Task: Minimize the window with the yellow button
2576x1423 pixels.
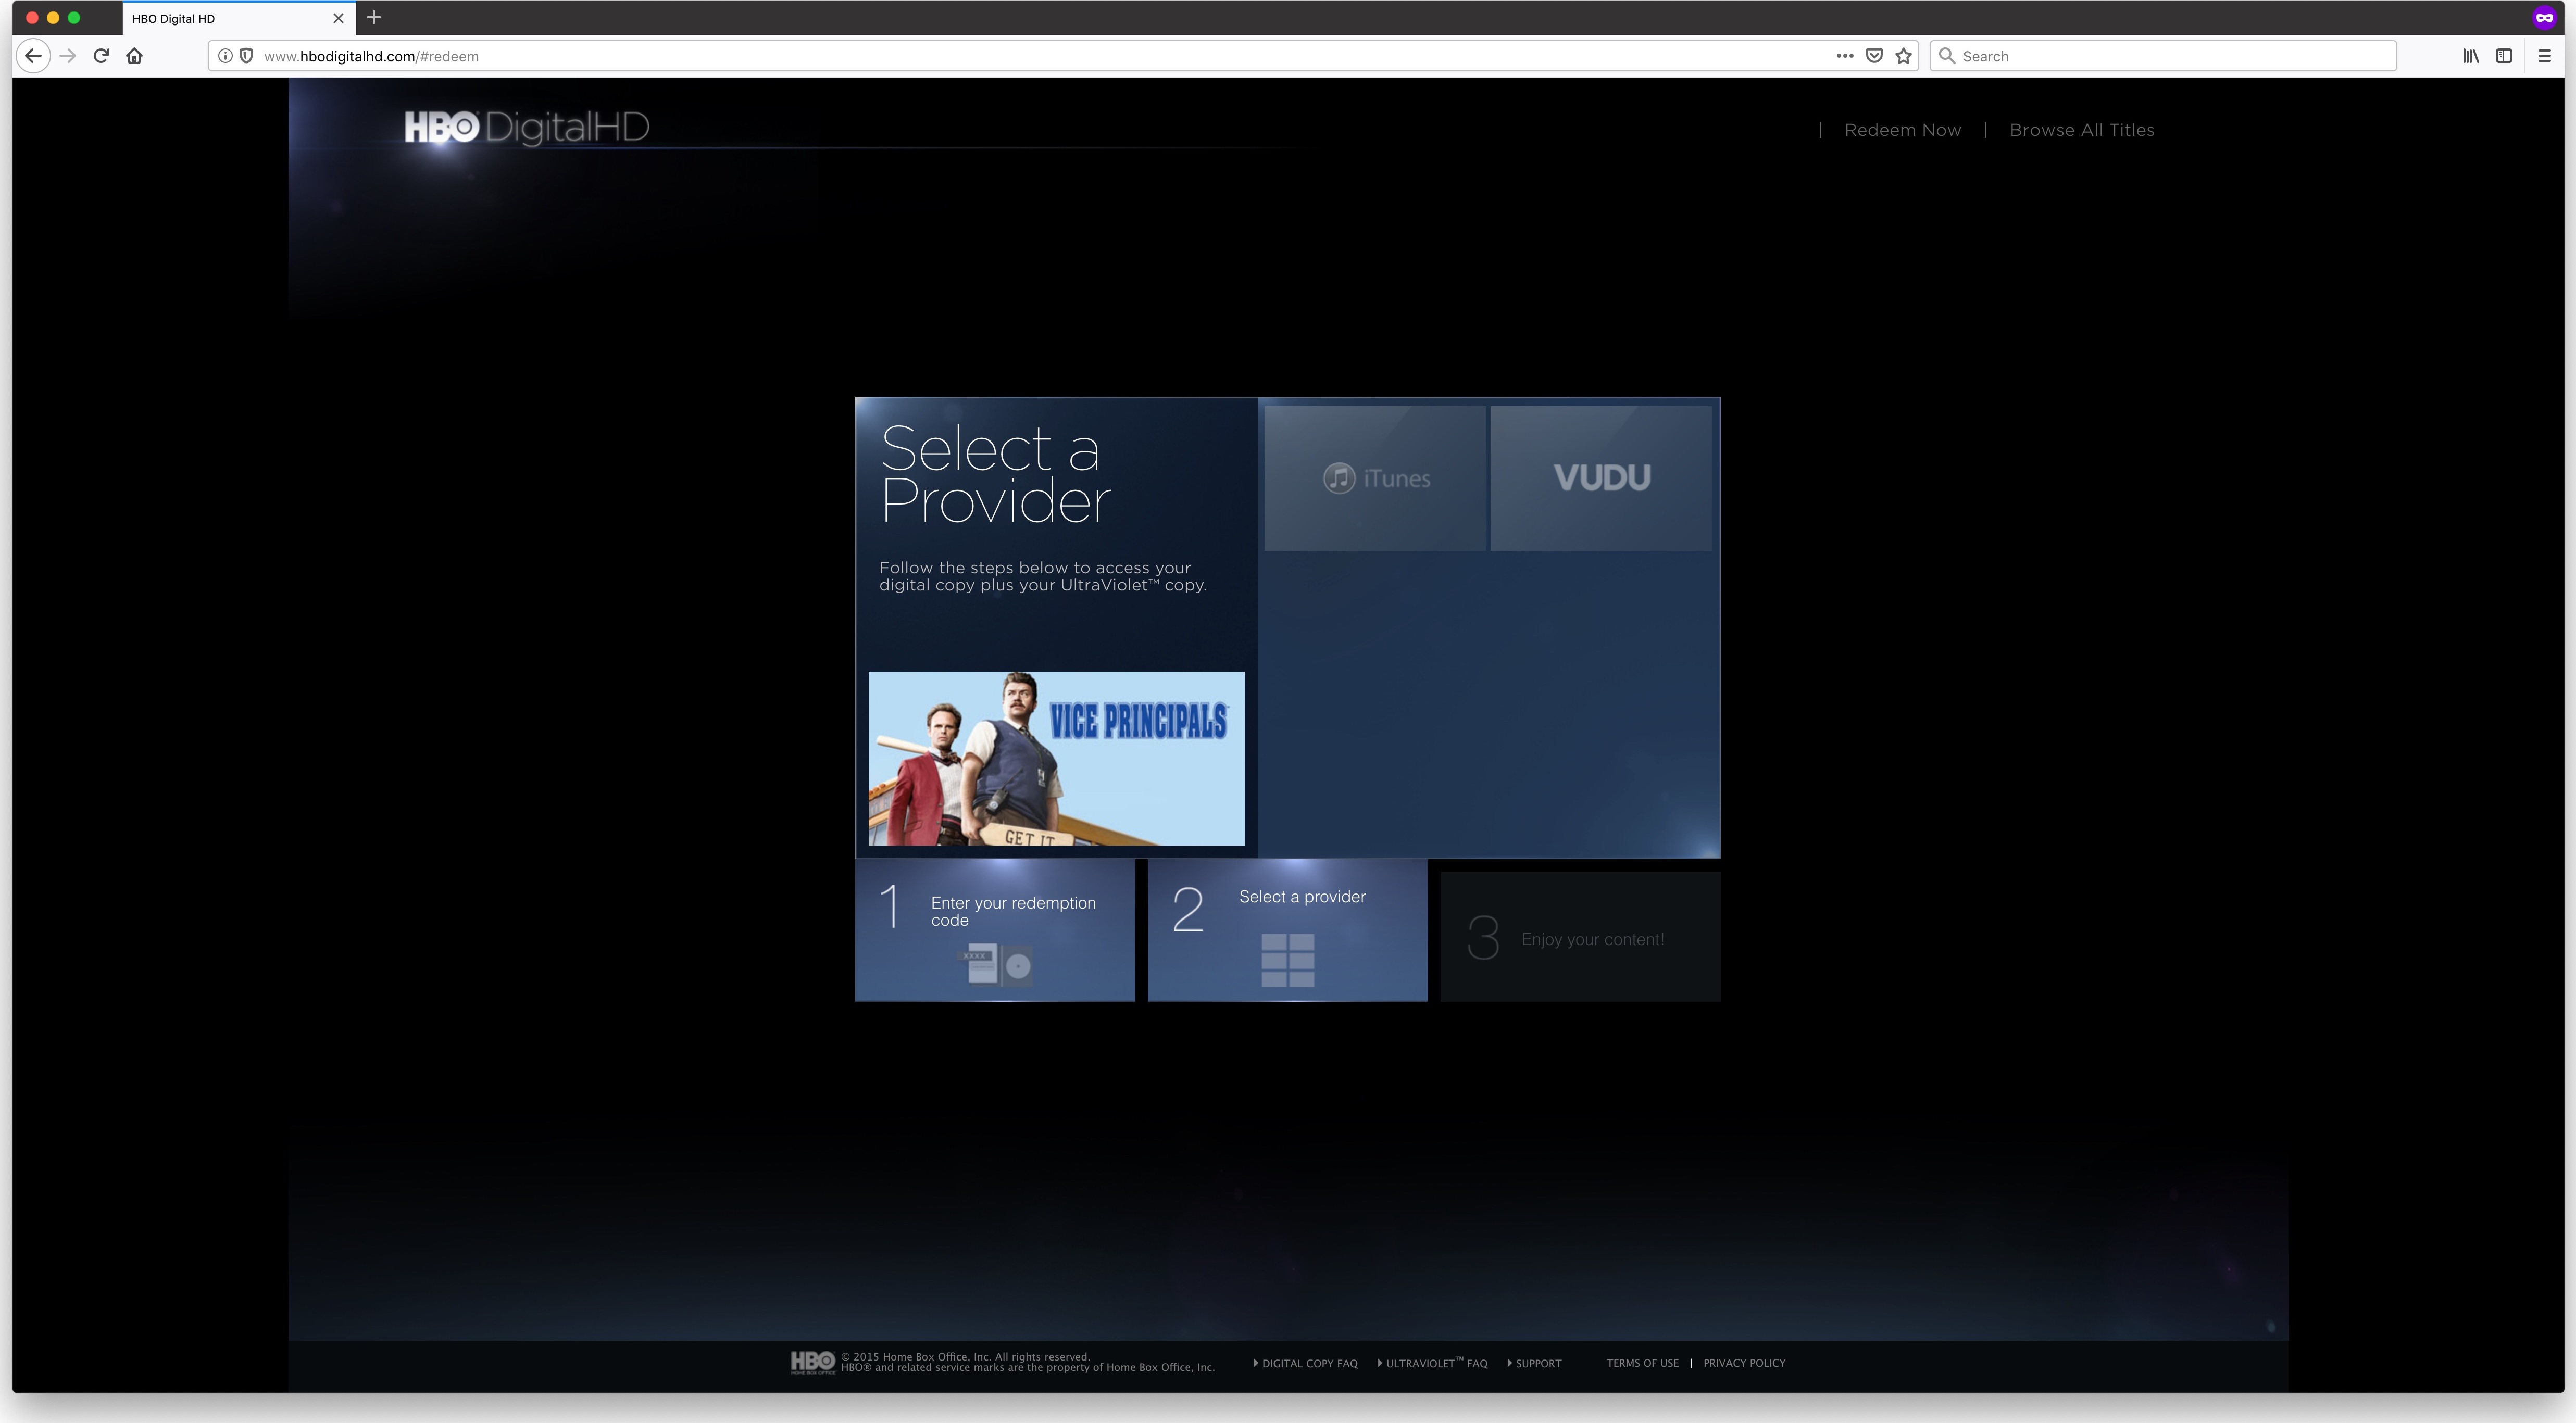Action: click(x=53, y=18)
